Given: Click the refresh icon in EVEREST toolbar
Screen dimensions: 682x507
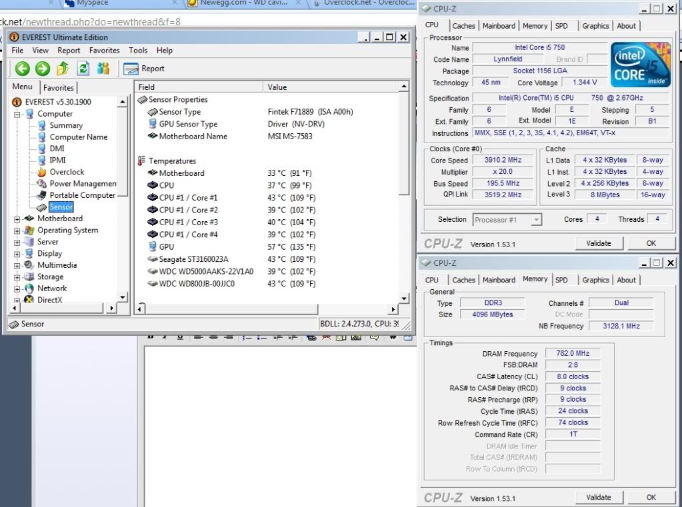Looking at the screenshot, I should pyautogui.click(x=81, y=67).
